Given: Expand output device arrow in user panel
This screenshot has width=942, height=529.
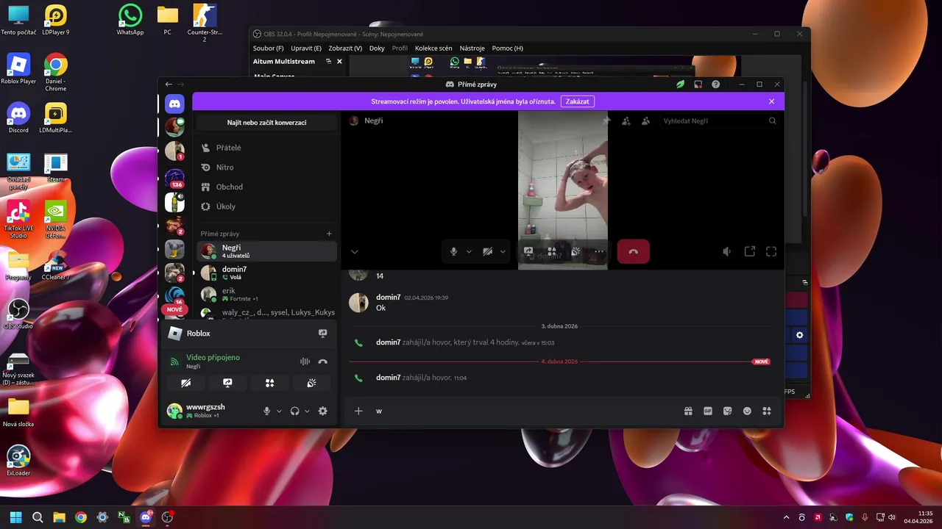Looking at the screenshot, I should [x=307, y=411].
